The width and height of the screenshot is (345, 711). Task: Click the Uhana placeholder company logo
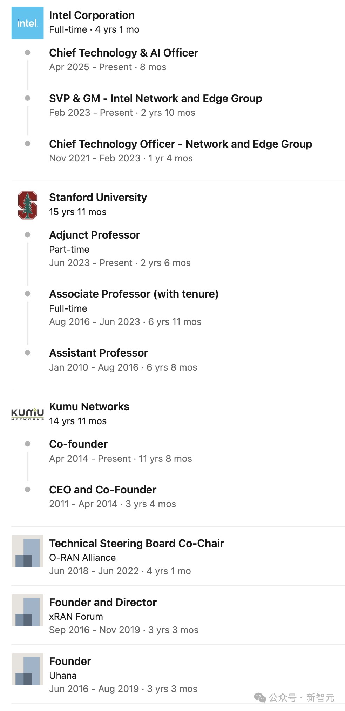click(27, 669)
